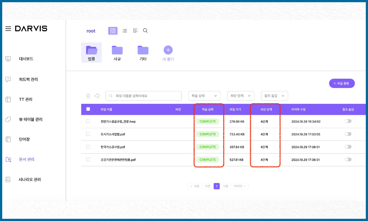368x221 pixels.
Task: Tick the checkbox for 도시가스사업법.pdf
Action: coord(88,134)
